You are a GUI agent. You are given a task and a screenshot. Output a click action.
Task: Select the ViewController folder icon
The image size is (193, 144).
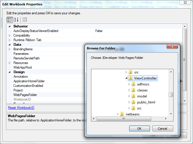coord(130,78)
